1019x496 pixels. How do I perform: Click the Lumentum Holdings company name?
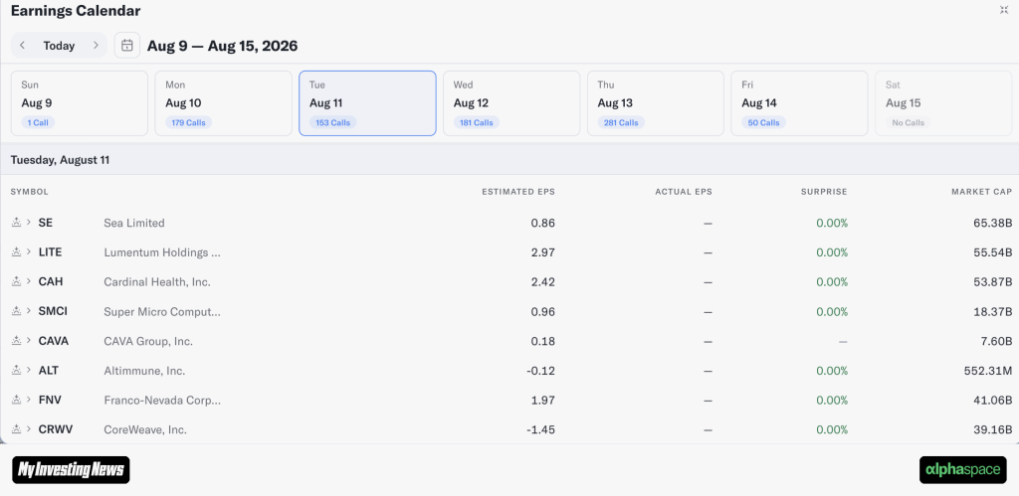pos(162,251)
